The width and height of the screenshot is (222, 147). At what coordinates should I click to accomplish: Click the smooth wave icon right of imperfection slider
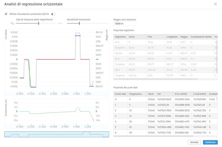[60, 23]
